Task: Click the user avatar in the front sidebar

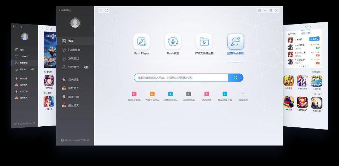Action: tap(75, 23)
